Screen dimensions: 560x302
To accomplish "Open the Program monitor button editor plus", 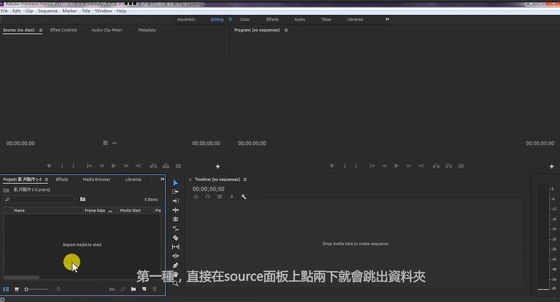I will pyautogui.click(x=552, y=166).
